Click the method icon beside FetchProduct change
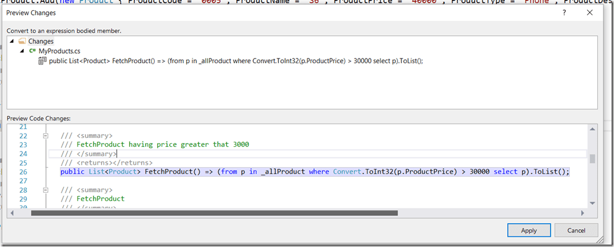614x247 pixels. click(x=42, y=61)
